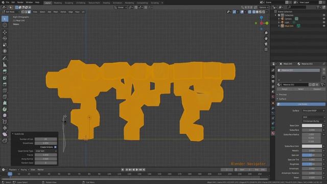327x184 pixels.
Task: Select the Knife tool
Action: coord(5,97)
